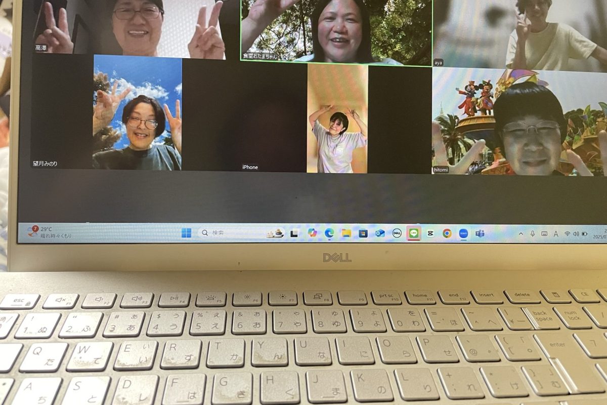
Task: Click the microphone icon in the system tray
Action: click(533, 233)
